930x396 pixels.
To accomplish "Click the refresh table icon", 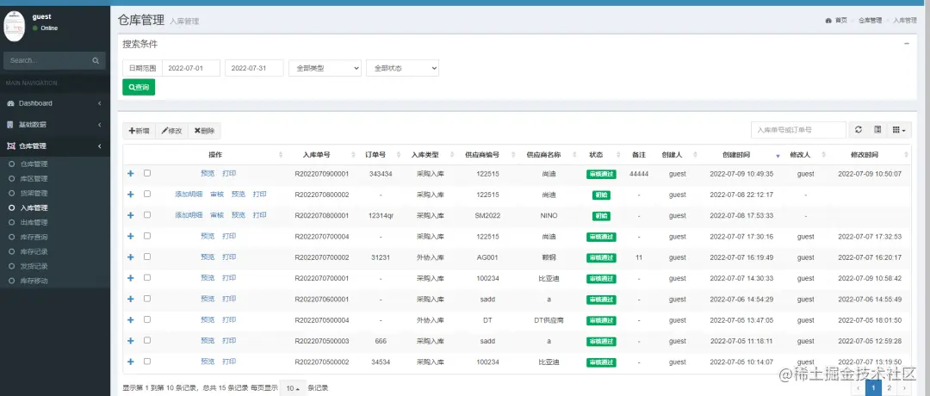I will [859, 130].
